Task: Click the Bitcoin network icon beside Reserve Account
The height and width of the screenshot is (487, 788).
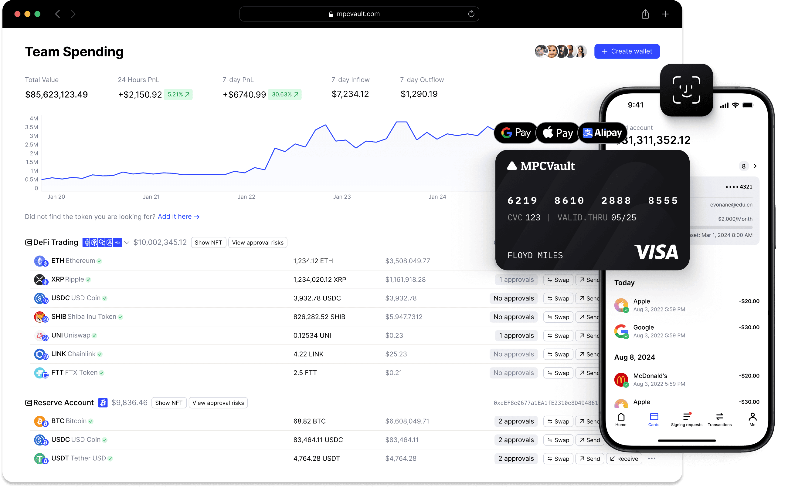Action: [103, 403]
